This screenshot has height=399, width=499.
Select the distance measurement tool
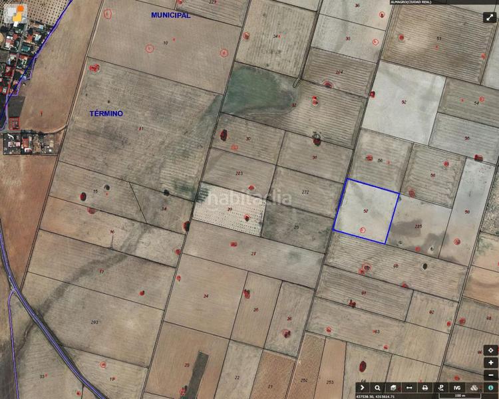point(409,387)
